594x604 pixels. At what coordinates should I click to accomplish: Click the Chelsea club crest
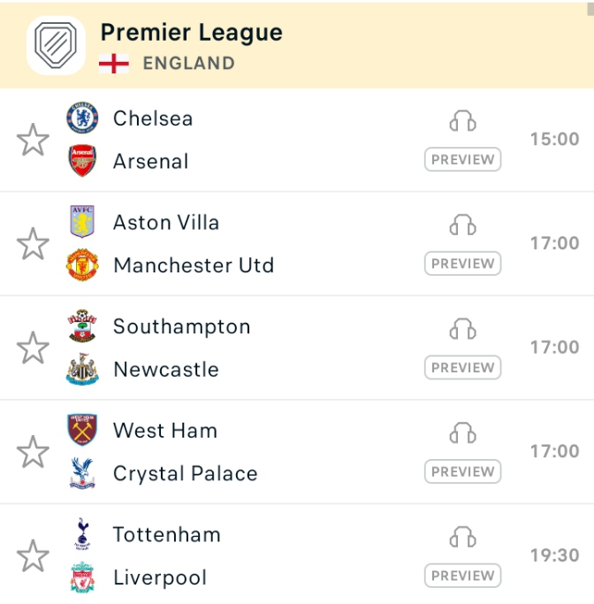pyautogui.click(x=82, y=118)
